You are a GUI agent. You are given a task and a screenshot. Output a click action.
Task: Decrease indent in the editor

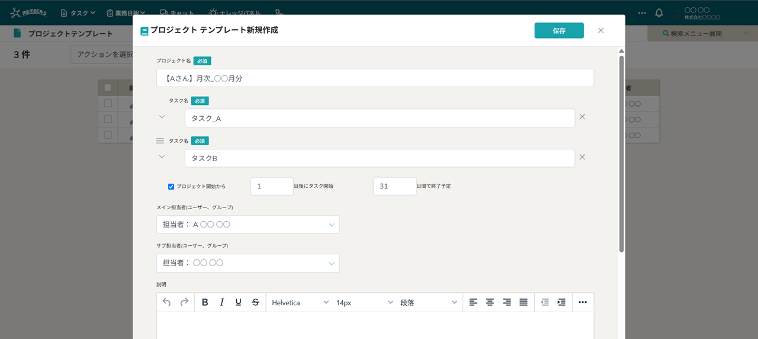point(545,302)
